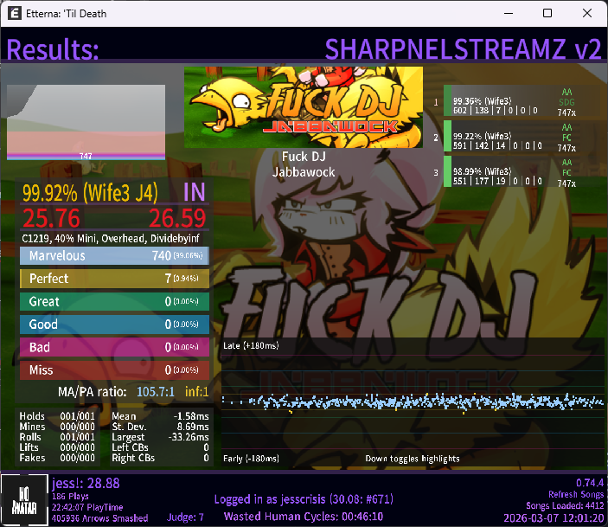
Task: Click the 99.92% (Wife3 J4) score
Action: tap(85, 192)
